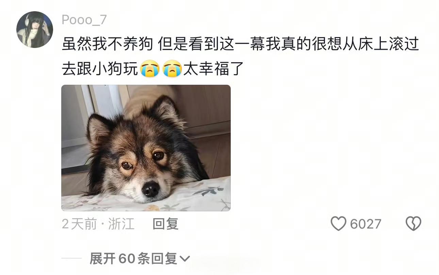Tap comment line starting with 虽然我不养狗
Image resolution: width=439 pixels, height=275 pixels.
pos(240,44)
